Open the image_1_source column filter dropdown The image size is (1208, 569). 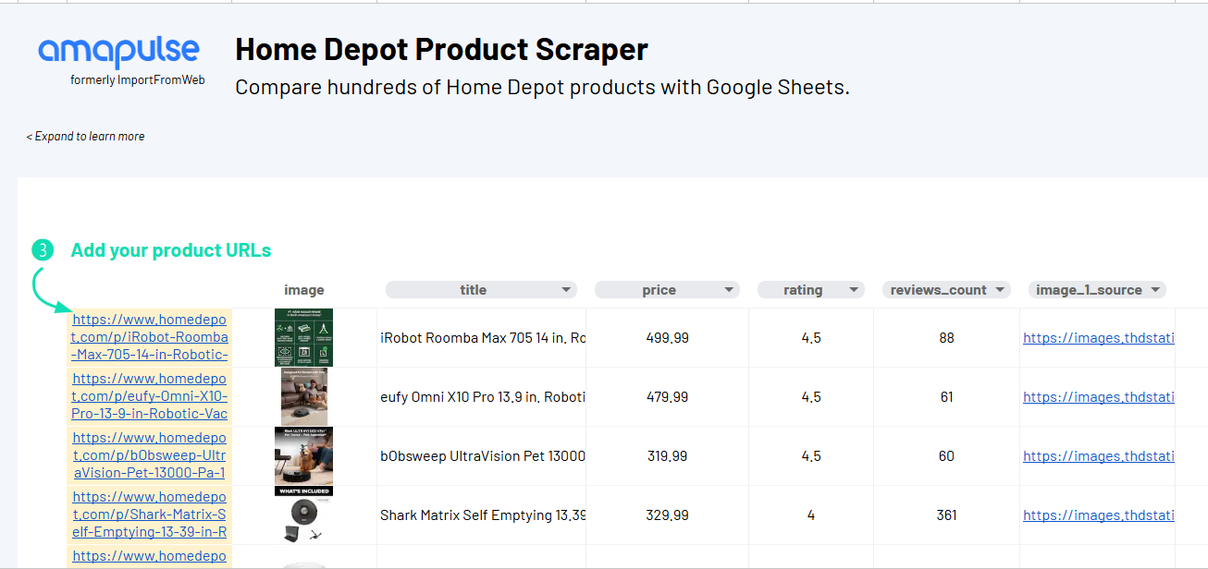tap(1155, 290)
